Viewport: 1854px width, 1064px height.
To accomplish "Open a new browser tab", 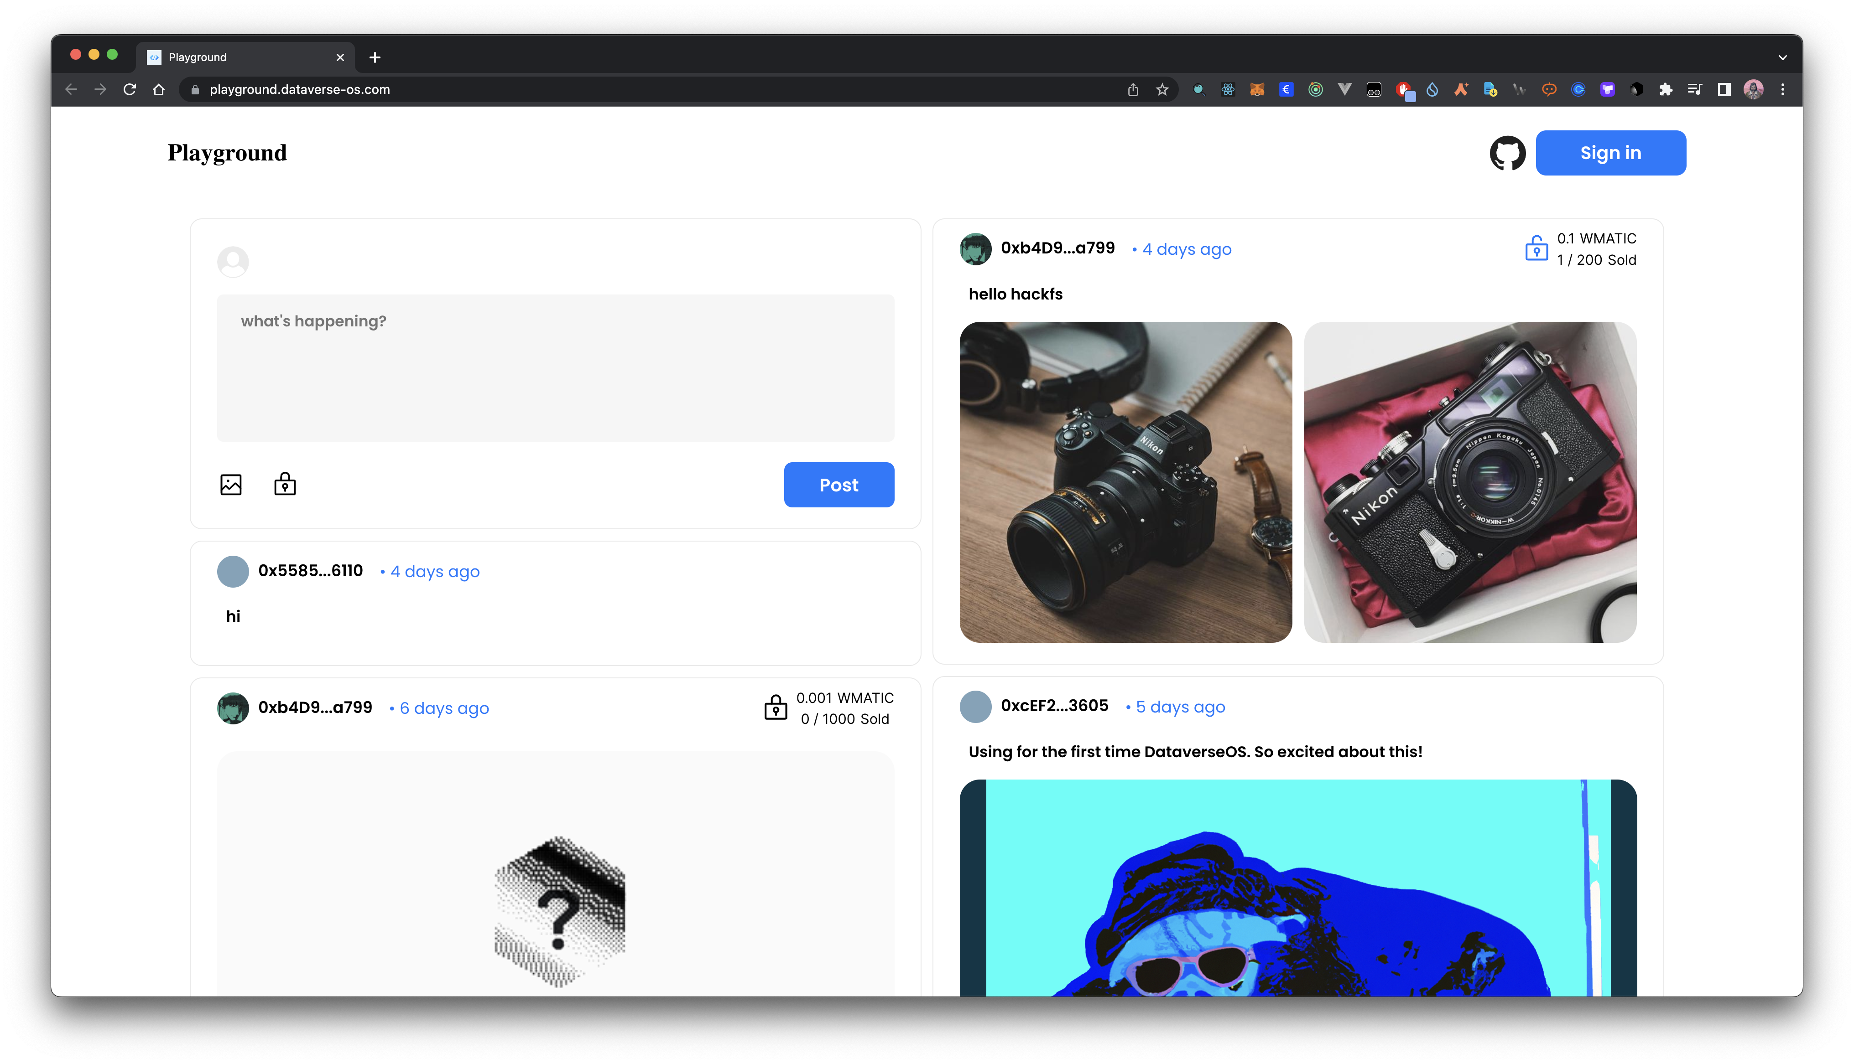I will (x=375, y=57).
